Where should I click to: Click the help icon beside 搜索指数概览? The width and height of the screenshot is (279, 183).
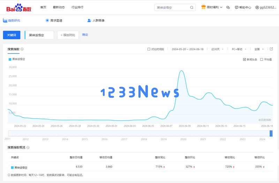(x=28, y=148)
